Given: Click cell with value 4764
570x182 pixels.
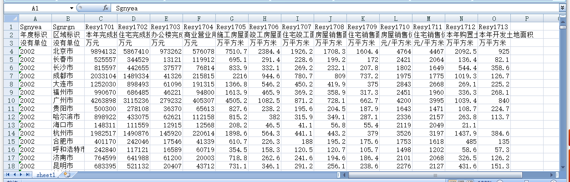Looking at the screenshot, I should (396, 51).
